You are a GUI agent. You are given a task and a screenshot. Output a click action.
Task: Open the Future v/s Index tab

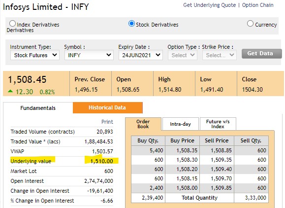pos(218,124)
